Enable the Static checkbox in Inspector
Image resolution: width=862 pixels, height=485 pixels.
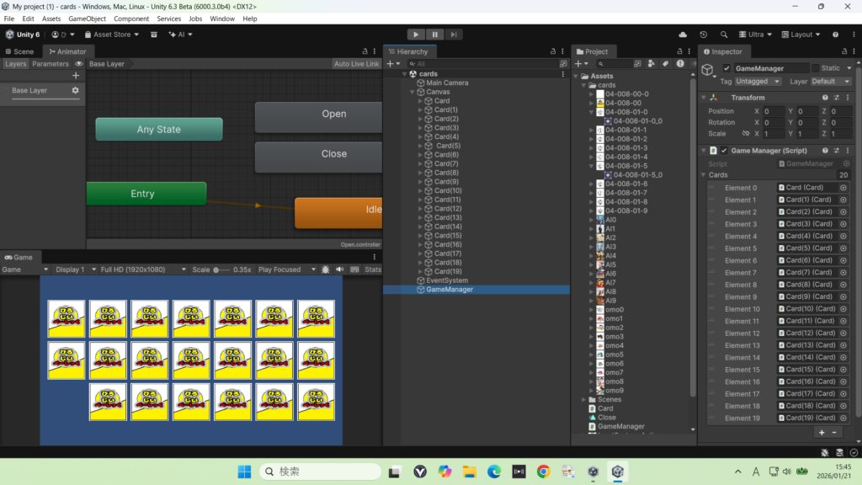tap(815, 68)
